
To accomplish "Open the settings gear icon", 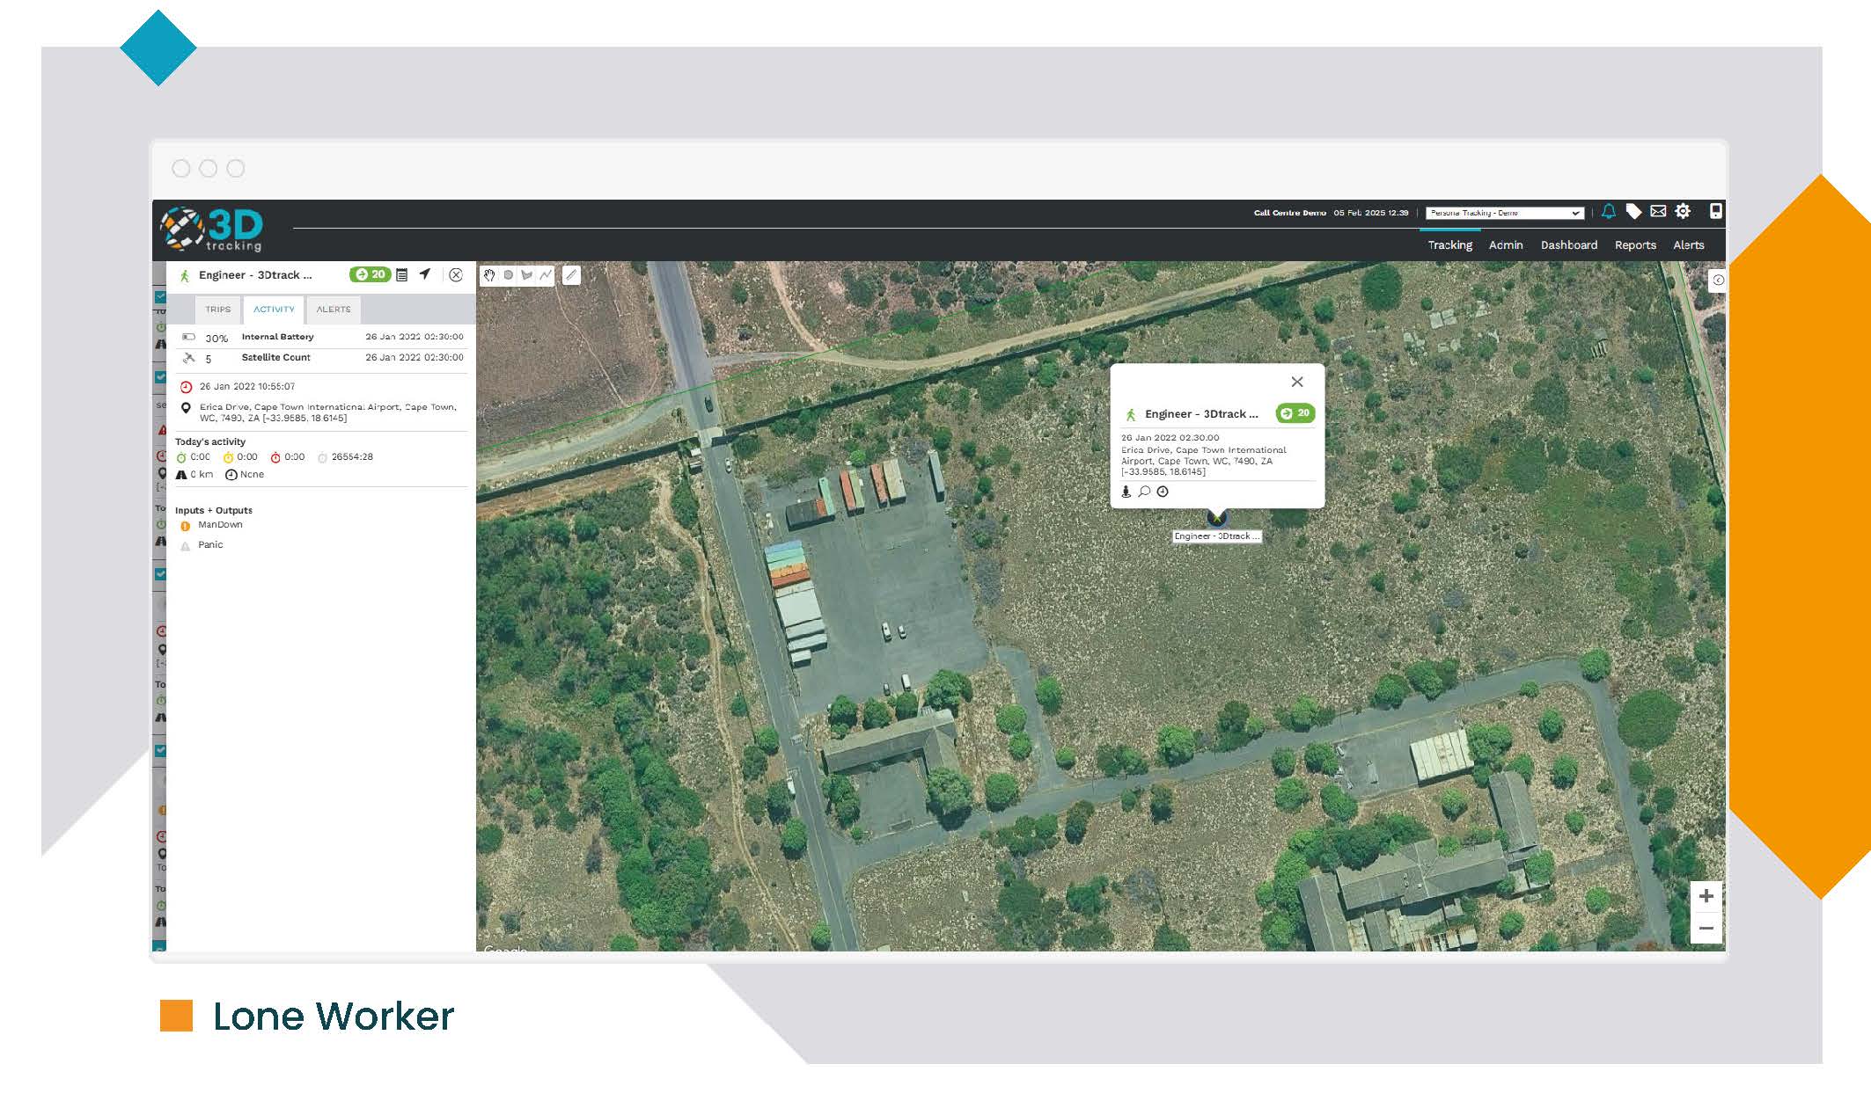I will [1683, 212].
